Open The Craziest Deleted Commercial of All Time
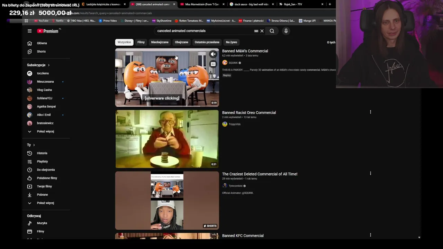This screenshot has width=443, height=249. click(x=260, y=174)
